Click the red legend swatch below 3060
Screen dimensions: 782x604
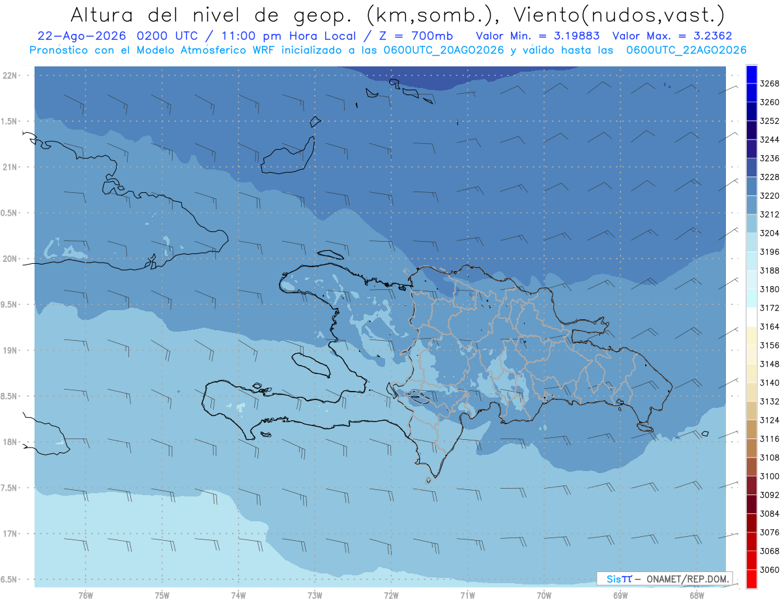751,579
